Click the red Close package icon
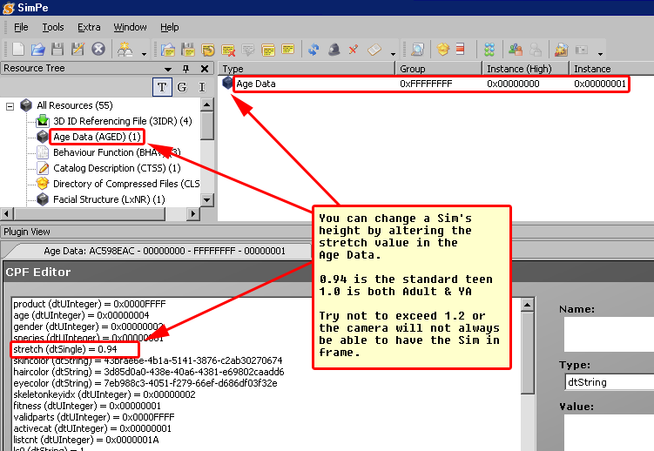This screenshot has height=451, width=654. pyautogui.click(x=98, y=50)
